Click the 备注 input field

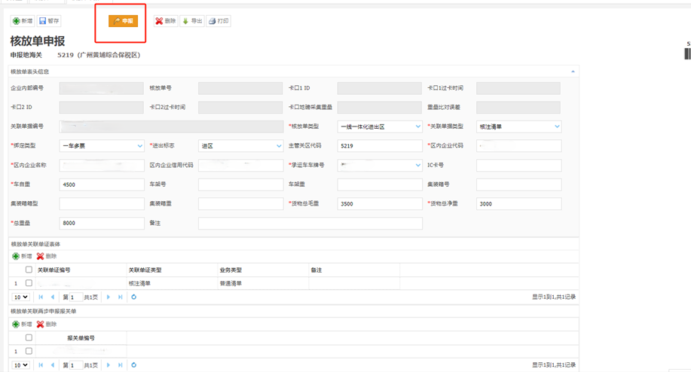coord(310,223)
